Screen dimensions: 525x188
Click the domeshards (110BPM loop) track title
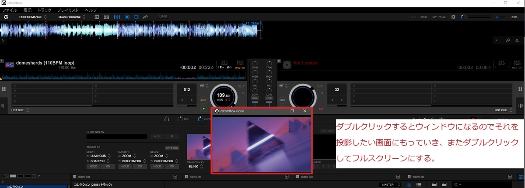click(45, 63)
